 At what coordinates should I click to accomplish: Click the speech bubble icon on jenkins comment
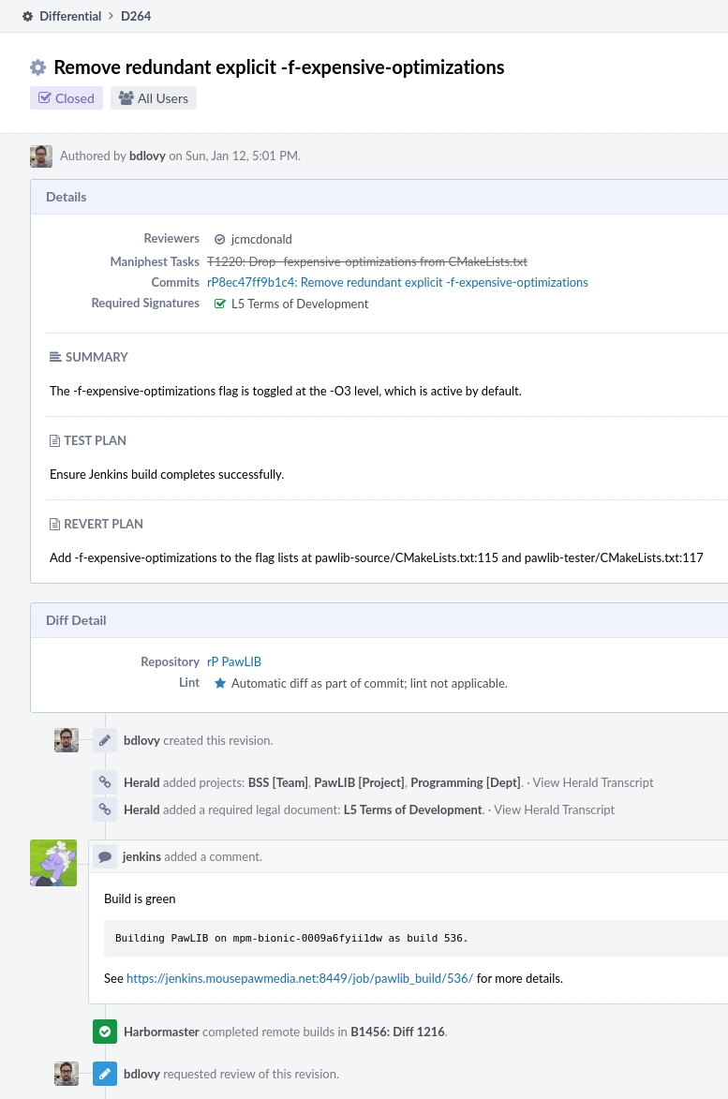(x=105, y=856)
